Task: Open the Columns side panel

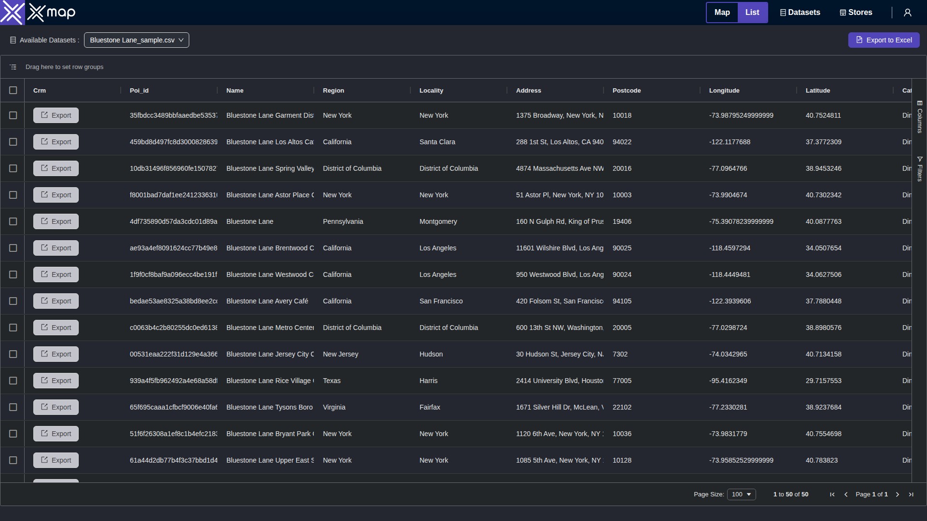Action: 919,117
